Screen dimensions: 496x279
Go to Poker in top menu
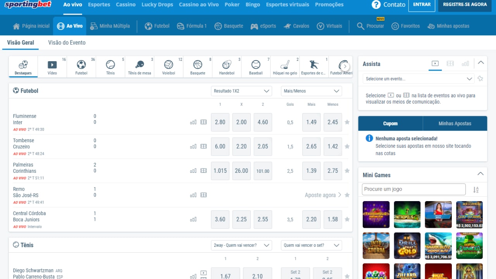232,5
